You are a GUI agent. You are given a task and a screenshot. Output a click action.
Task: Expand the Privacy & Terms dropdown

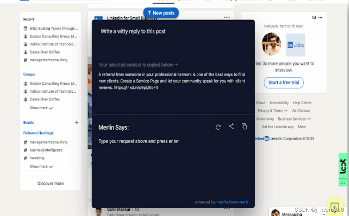tap(272, 111)
